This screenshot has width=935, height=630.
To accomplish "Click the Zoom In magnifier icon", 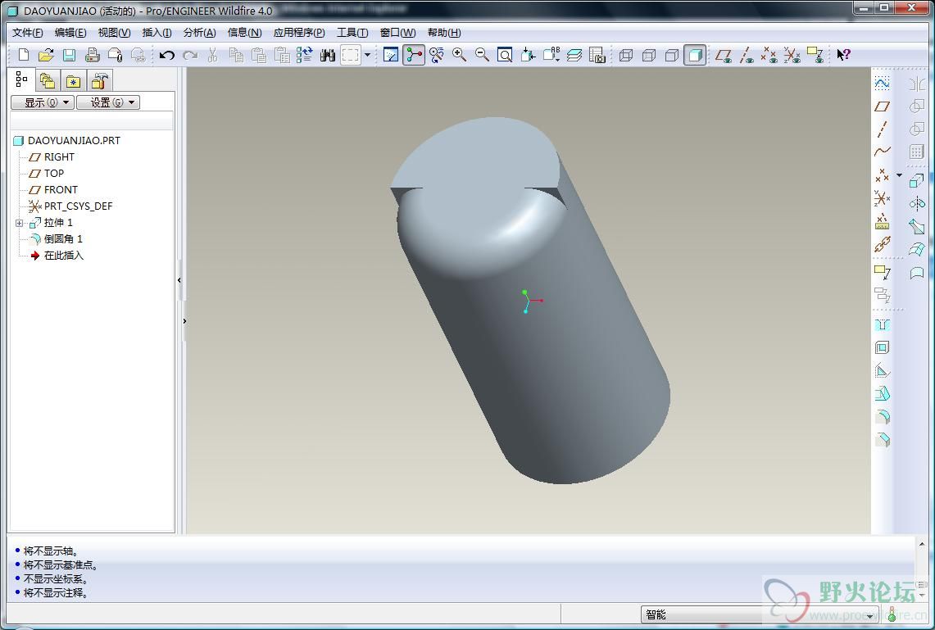I will click(x=459, y=56).
